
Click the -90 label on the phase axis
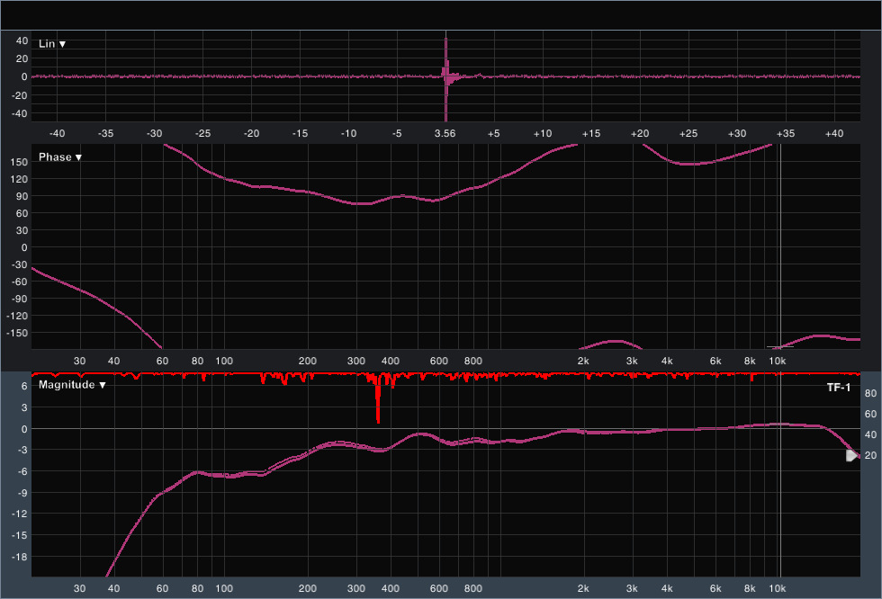[x=19, y=299]
